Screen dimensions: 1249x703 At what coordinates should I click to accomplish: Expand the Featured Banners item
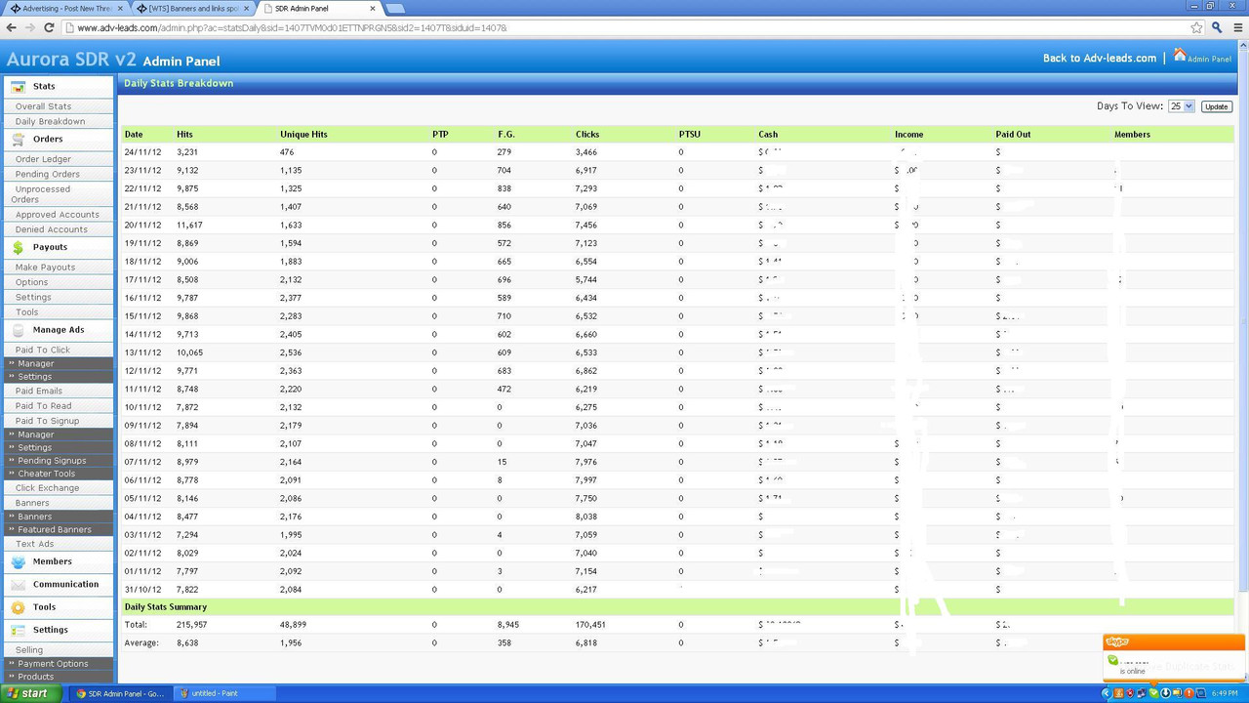57,529
